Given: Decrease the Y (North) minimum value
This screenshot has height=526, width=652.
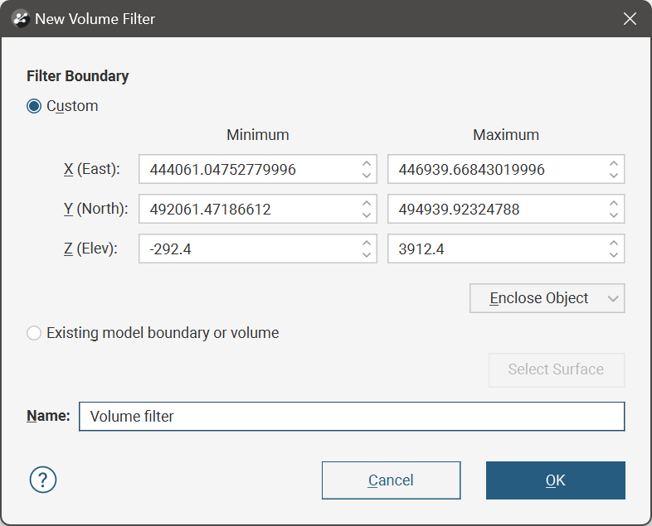Looking at the screenshot, I should point(367,215).
